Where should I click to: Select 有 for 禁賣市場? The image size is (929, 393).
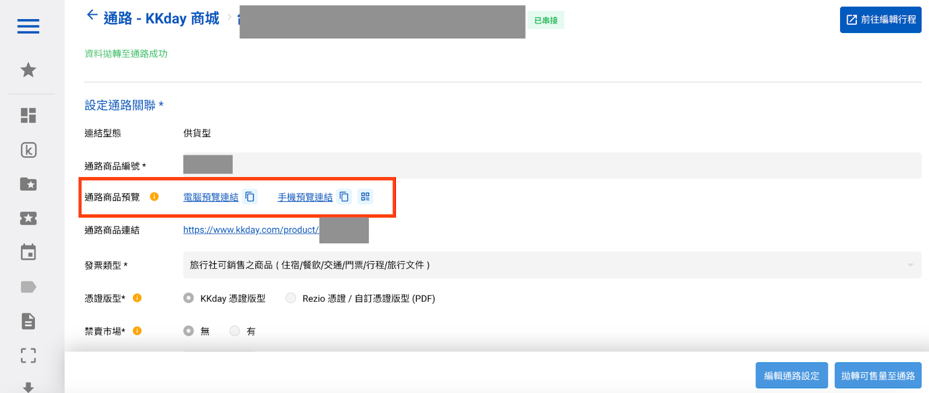point(235,331)
